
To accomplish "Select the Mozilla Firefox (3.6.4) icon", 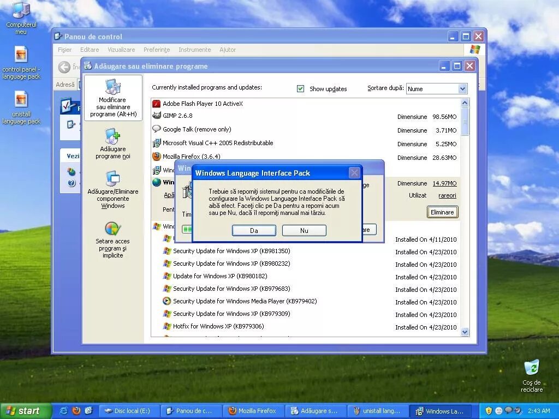I will coord(157,157).
